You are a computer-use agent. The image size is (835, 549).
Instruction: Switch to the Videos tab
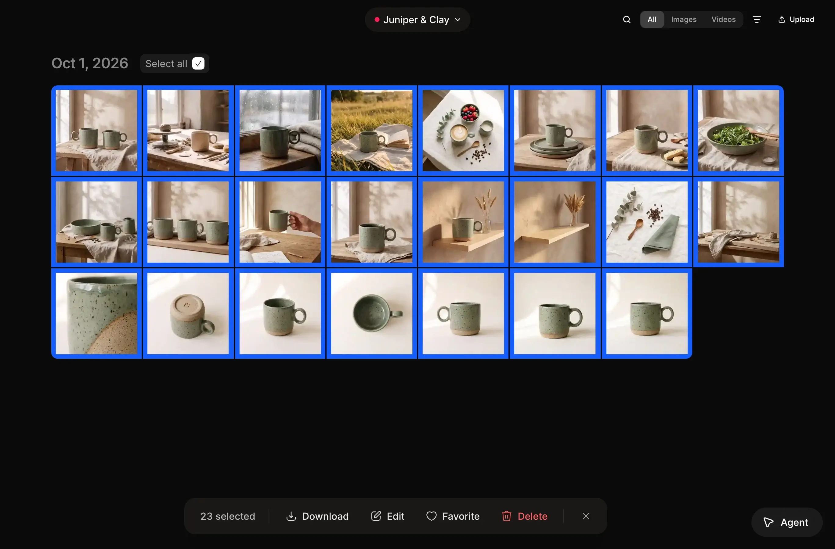[x=723, y=20]
